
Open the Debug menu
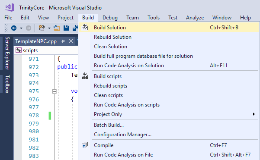pyautogui.click(x=110, y=18)
